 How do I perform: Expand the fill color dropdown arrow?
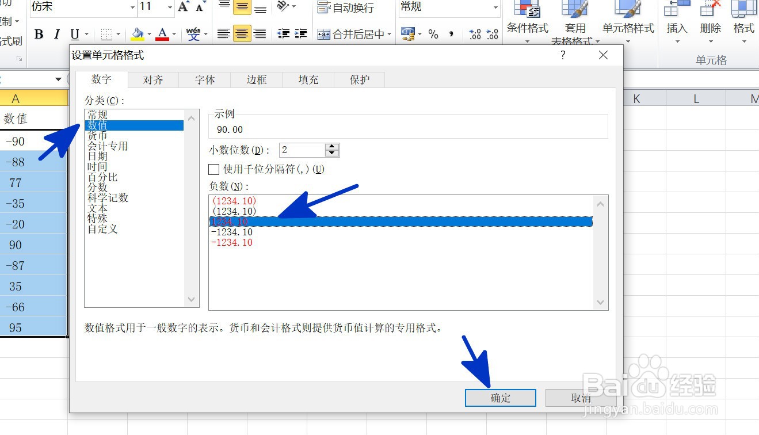[x=149, y=35]
